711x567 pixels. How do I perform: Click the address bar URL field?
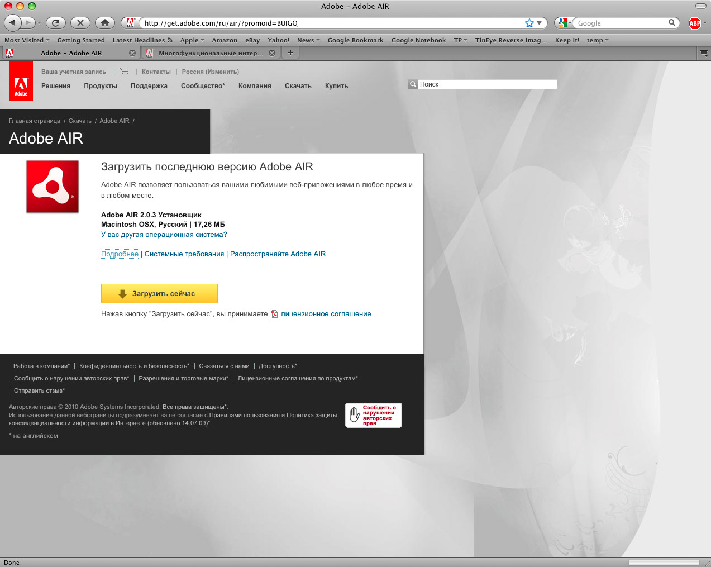pyautogui.click(x=332, y=23)
